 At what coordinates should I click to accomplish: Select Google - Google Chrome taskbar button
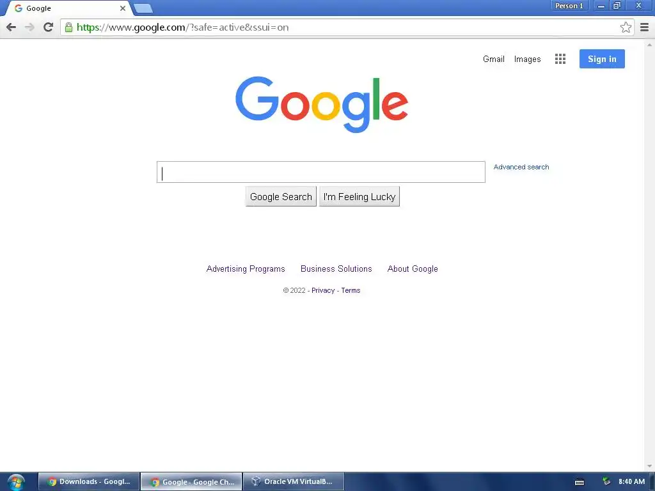(191, 482)
